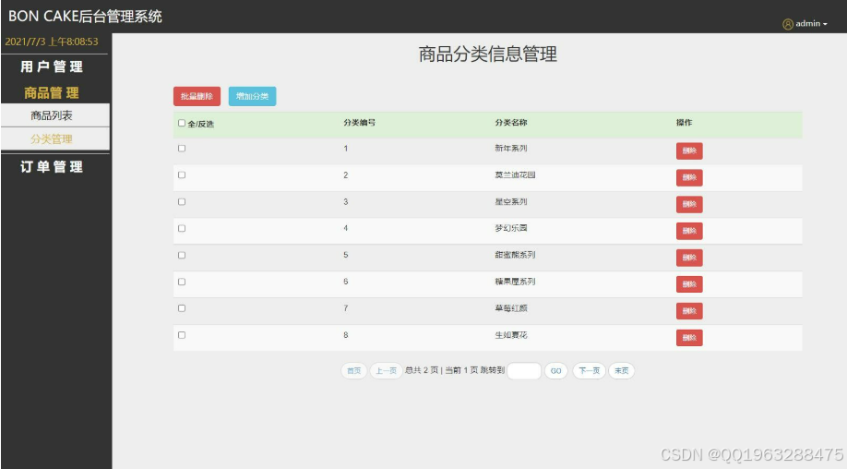Click BON CAKE后台管理系统 title
Screen dimensions: 847x469
[86, 17]
